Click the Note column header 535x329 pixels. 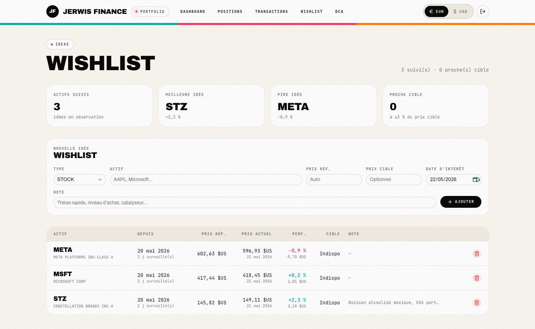354,234
